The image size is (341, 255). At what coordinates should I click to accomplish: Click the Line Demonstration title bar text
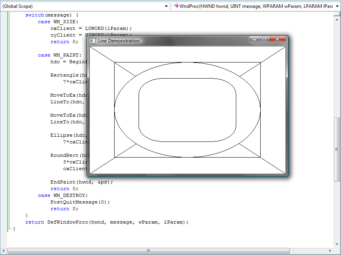(x=119, y=41)
